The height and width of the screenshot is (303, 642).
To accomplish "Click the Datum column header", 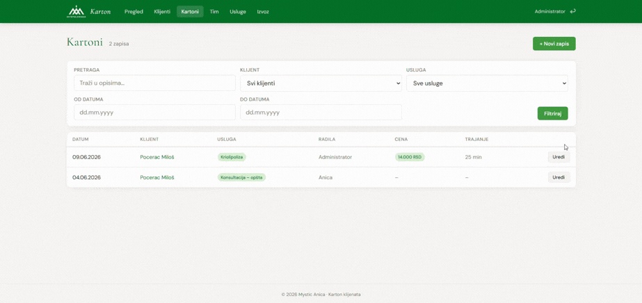I will click(80, 140).
